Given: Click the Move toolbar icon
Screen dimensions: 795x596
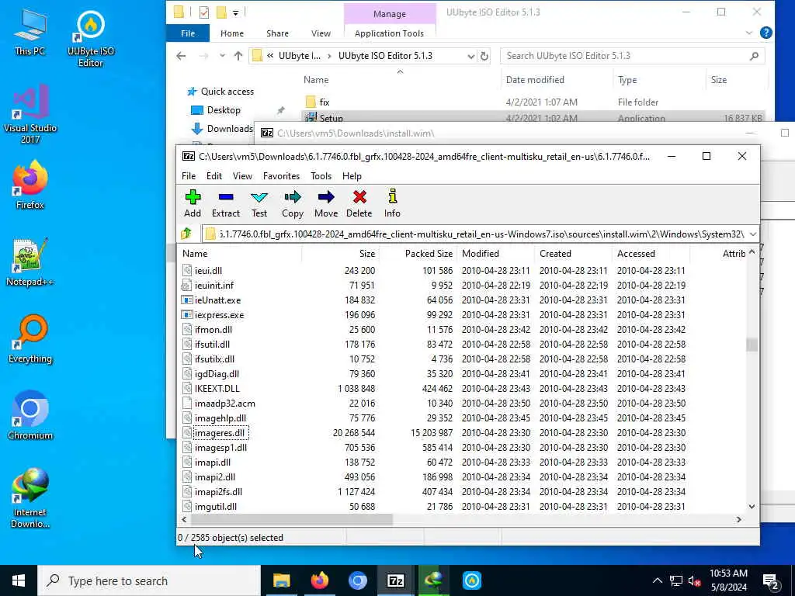Looking at the screenshot, I should click(326, 203).
